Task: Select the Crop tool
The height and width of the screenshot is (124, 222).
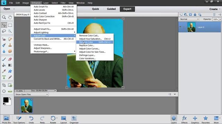Action: pyautogui.click(x=4, y=85)
